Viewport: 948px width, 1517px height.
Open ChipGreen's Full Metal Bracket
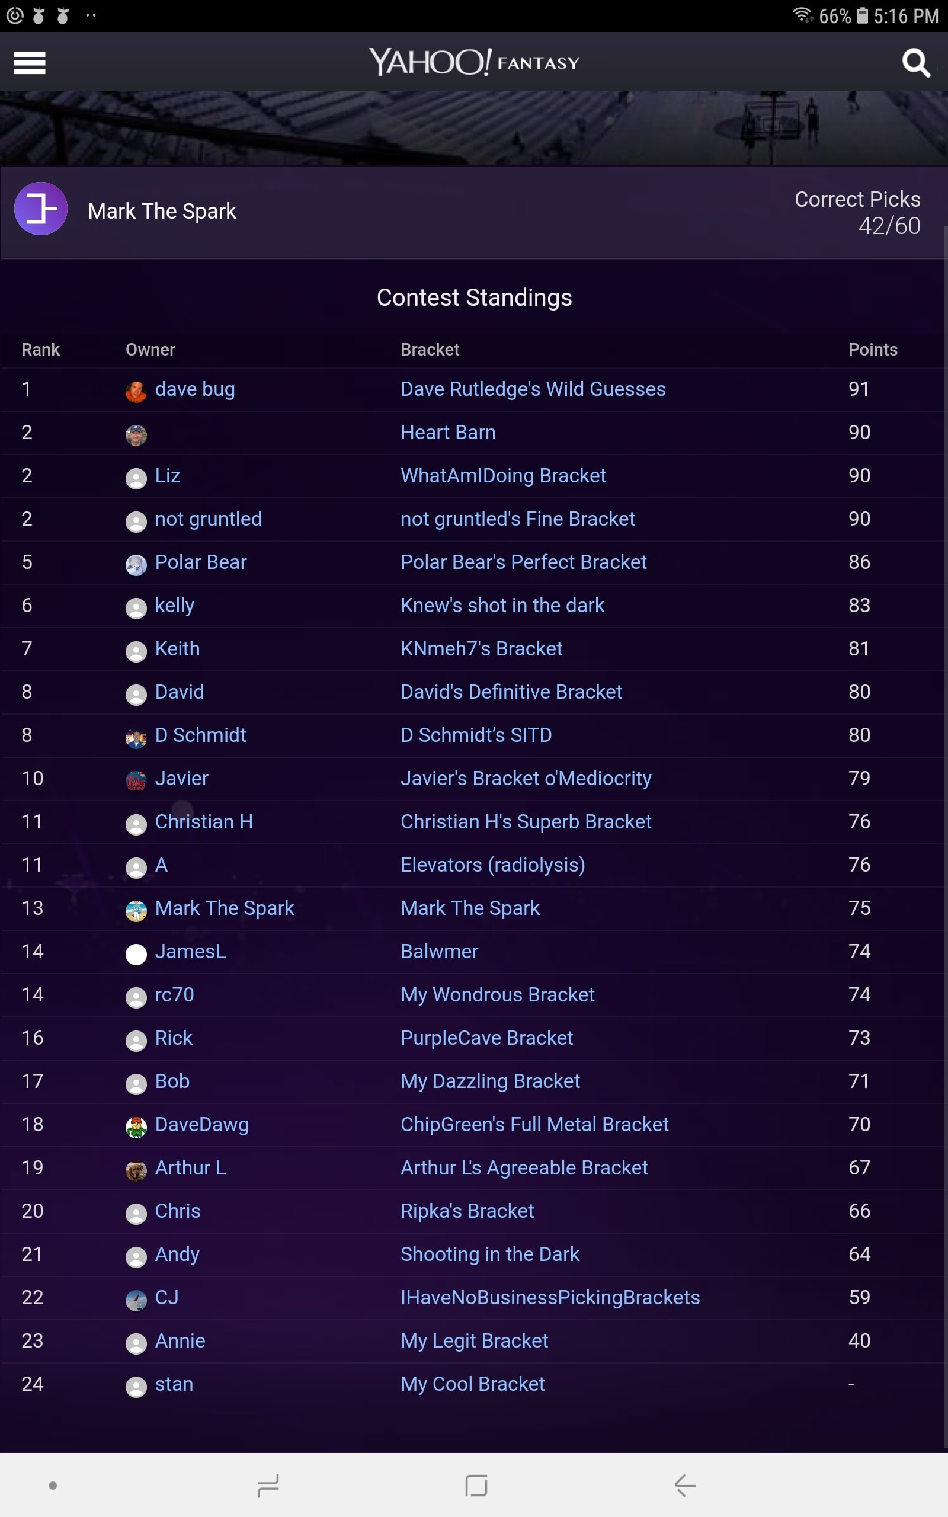click(534, 1125)
